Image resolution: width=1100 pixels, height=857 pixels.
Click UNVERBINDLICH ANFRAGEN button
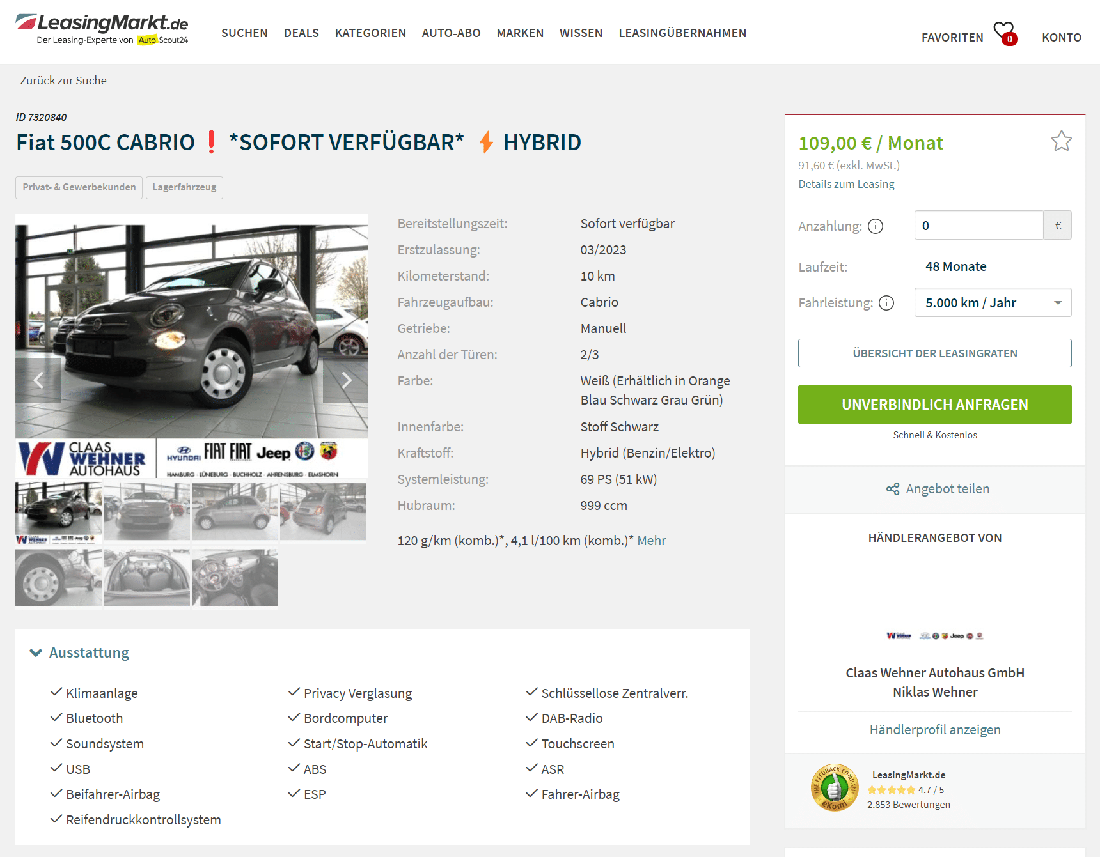point(935,405)
